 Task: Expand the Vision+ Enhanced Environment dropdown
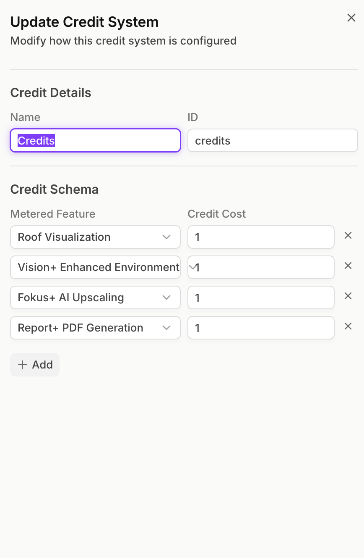[95, 267]
